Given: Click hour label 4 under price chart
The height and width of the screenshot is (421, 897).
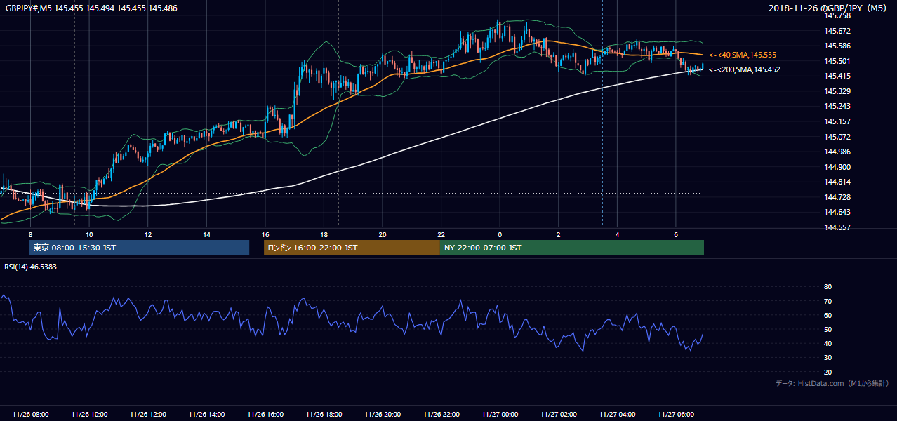Looking at the screenshot, I should pyautogui.click(x=617, y=234).
